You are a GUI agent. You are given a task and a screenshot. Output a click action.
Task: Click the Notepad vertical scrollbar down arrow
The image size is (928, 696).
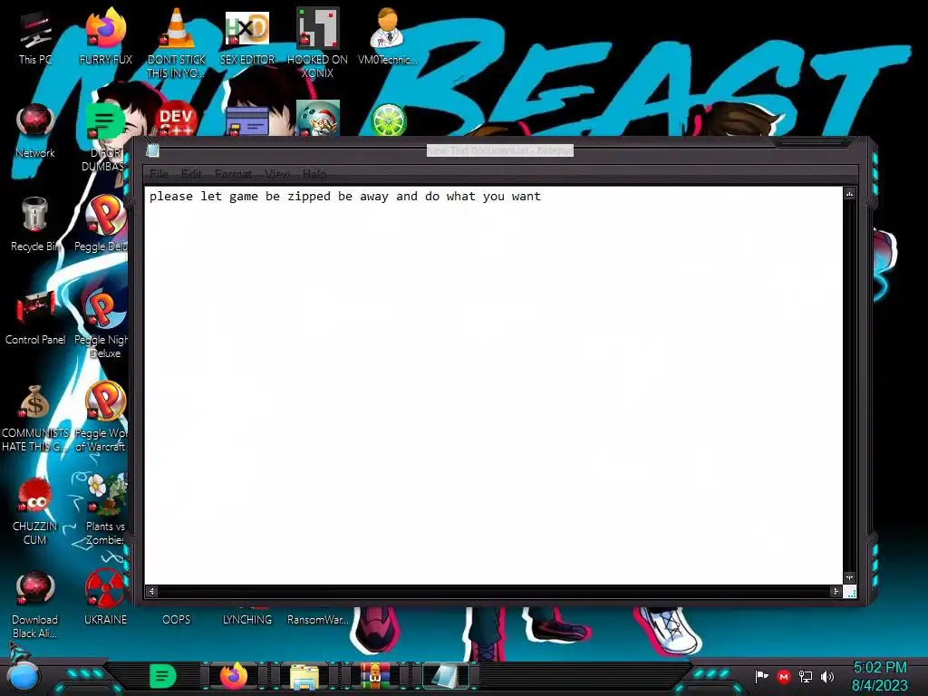pyautogui.click(x=850, y=577)
